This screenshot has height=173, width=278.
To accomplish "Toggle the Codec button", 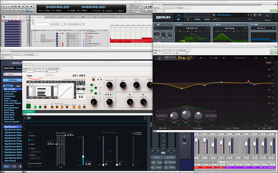I will click(x=157, y=167).
